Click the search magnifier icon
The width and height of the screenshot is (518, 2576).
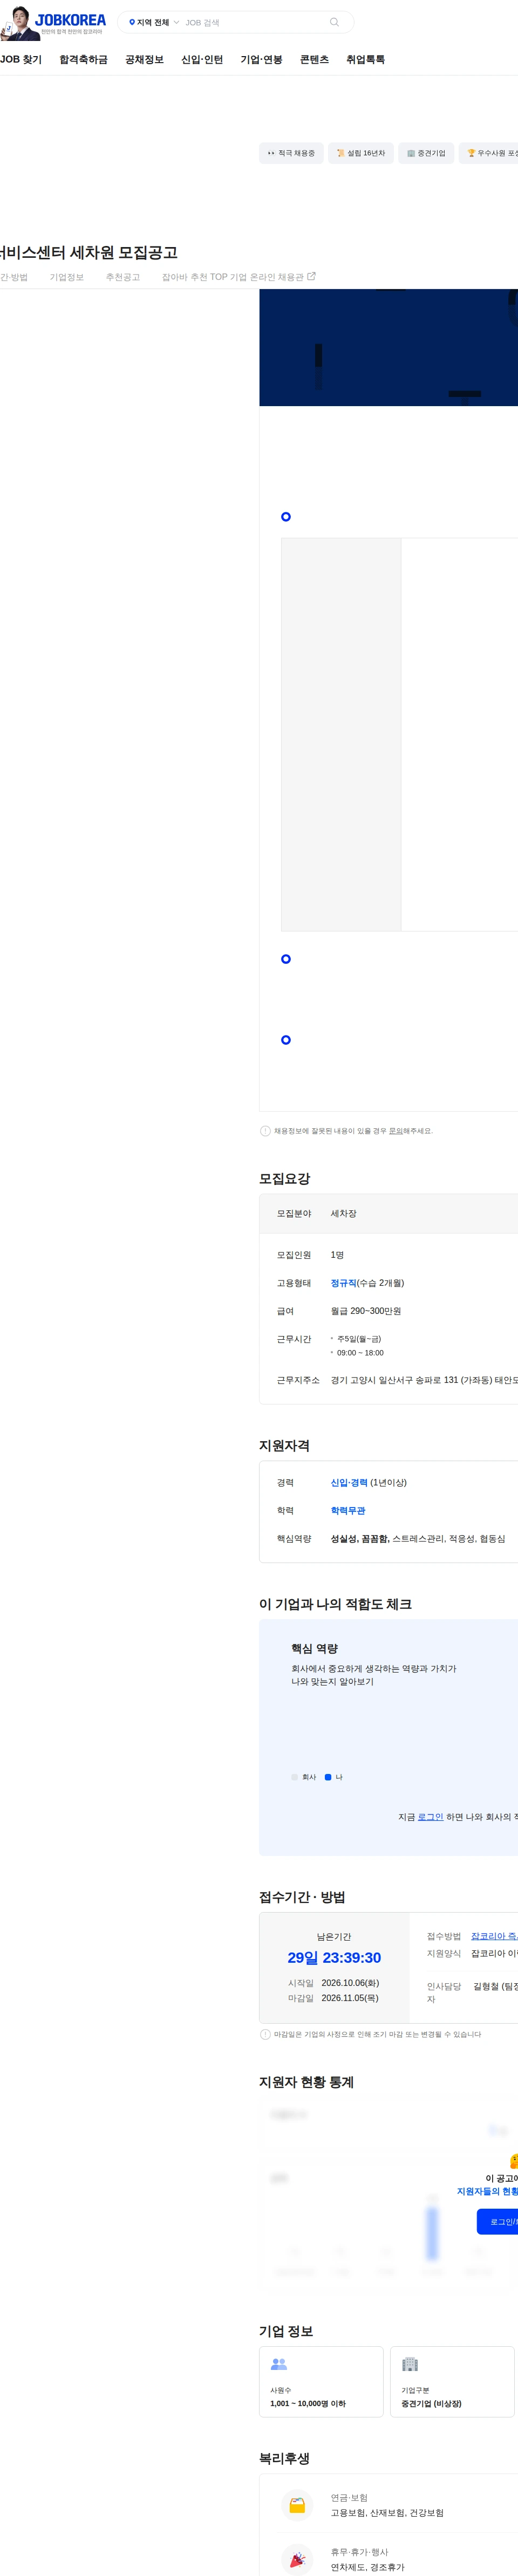(334, 22)
